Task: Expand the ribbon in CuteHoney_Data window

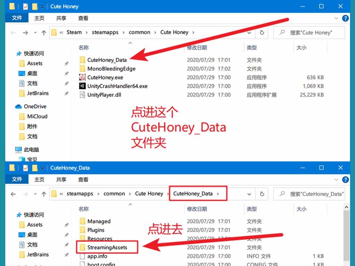Action: coord(336,180)
